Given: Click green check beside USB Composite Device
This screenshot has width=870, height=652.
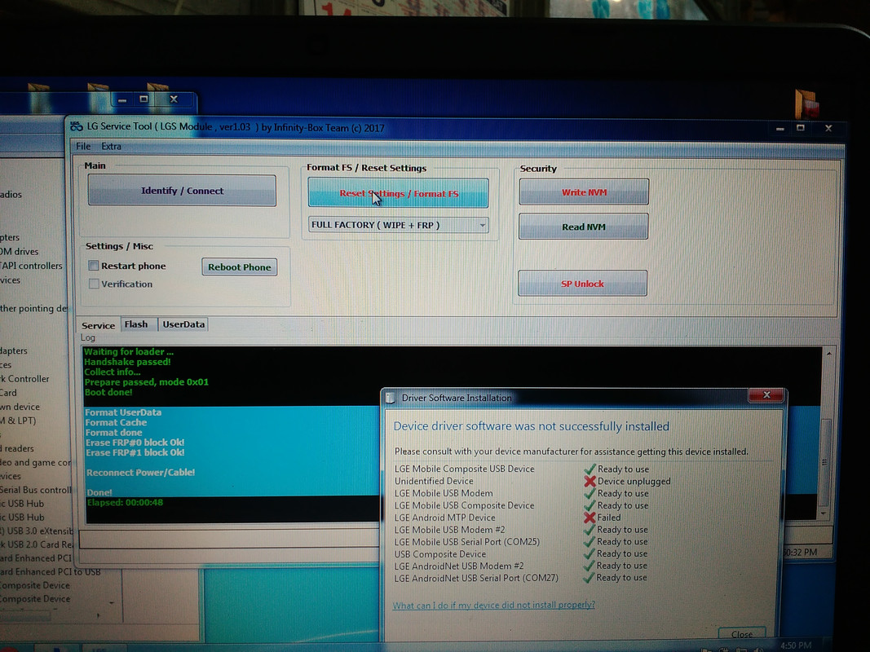Looking at the screenshot, I should pos(589,553).
